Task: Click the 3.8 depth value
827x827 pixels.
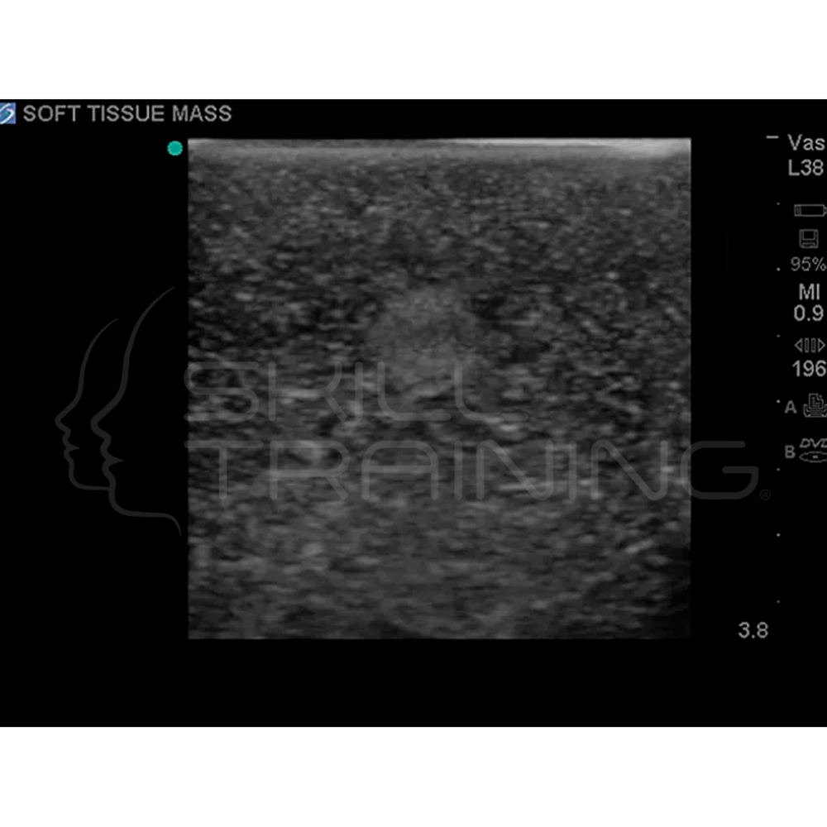Action: pyautogui.click(x=753, y=630)
